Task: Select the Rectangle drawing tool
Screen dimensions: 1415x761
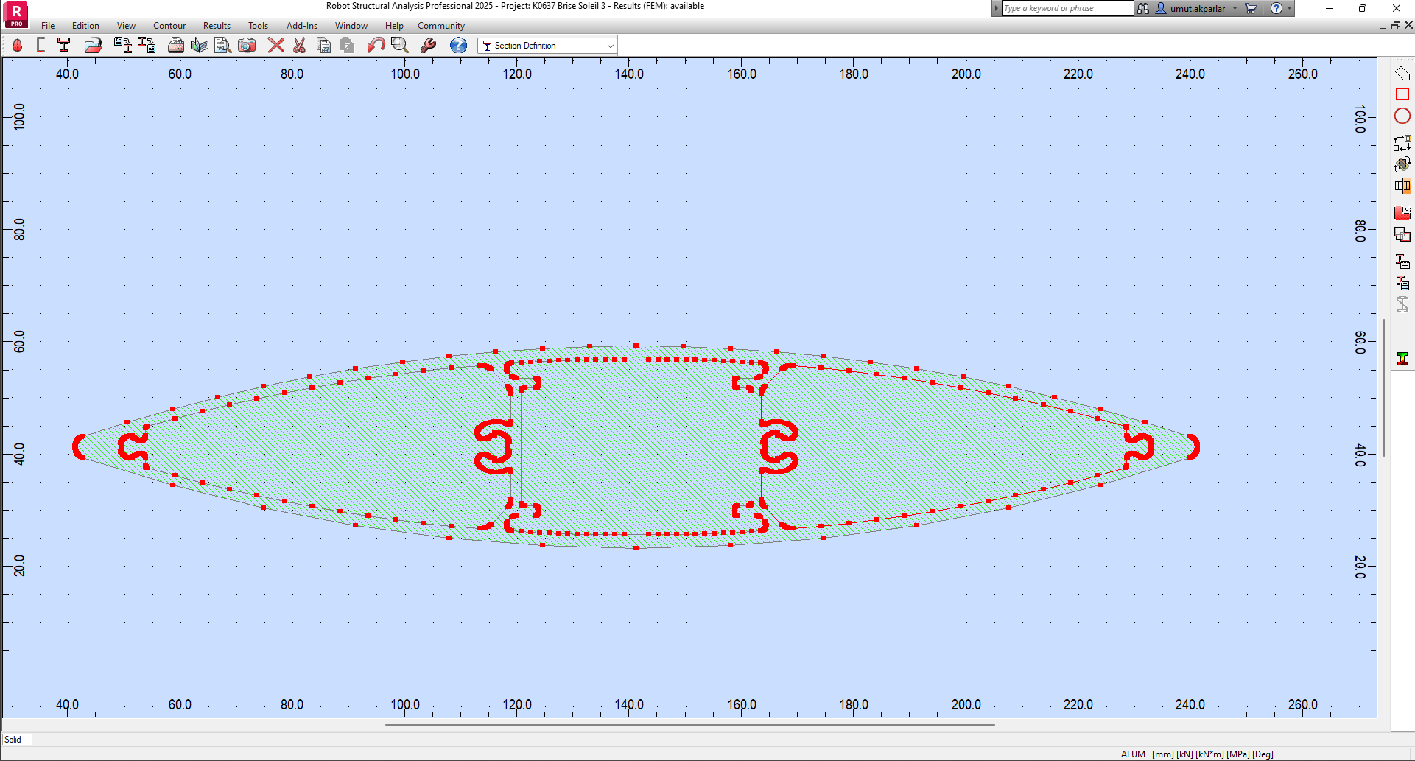Action: click(1402, 94)
